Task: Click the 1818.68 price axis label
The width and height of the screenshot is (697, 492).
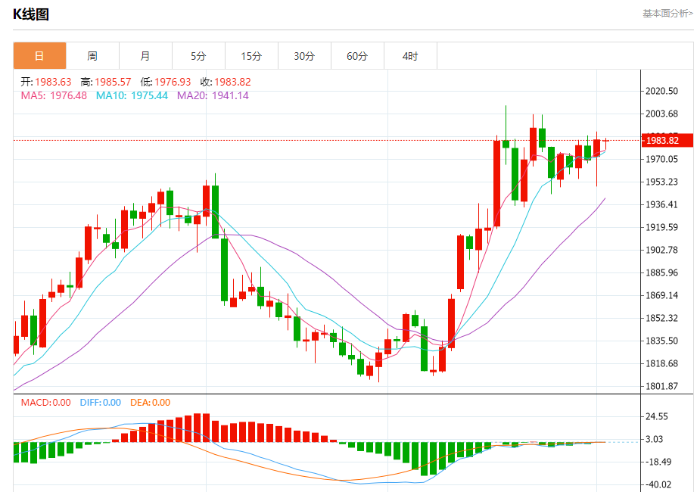Action: click(x=662, y=363)
